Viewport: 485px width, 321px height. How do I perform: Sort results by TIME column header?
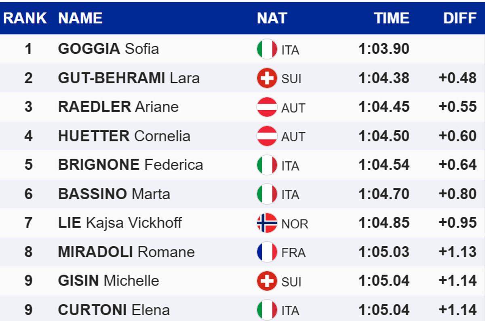tap(391, 18)
